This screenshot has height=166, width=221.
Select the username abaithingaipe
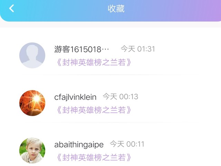point(79,145)
